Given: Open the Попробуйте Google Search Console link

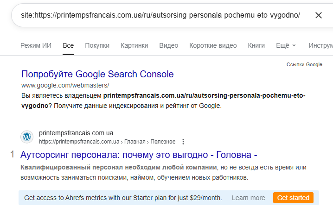Looking at the screenshot, I should coord(97,74).
